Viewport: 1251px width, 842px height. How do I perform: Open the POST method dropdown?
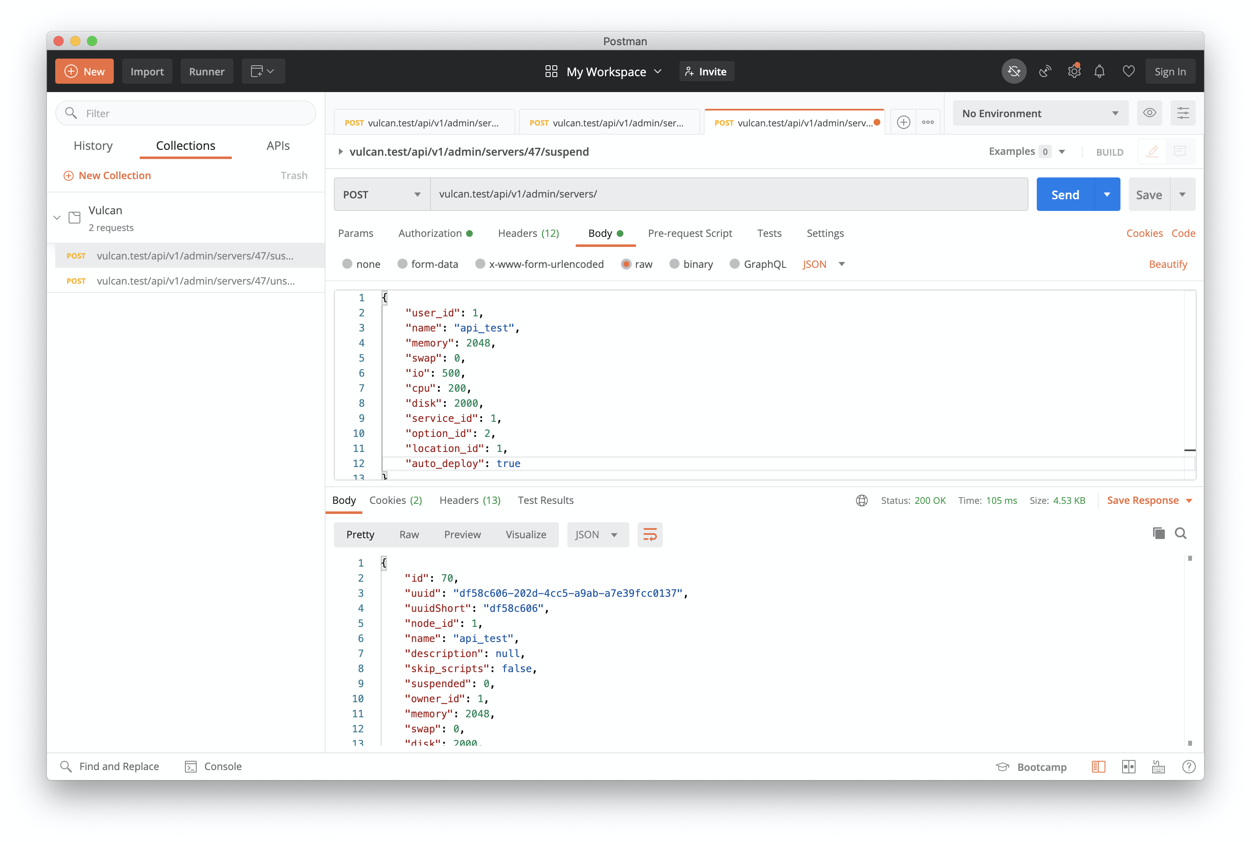click(x=381, y=195)
